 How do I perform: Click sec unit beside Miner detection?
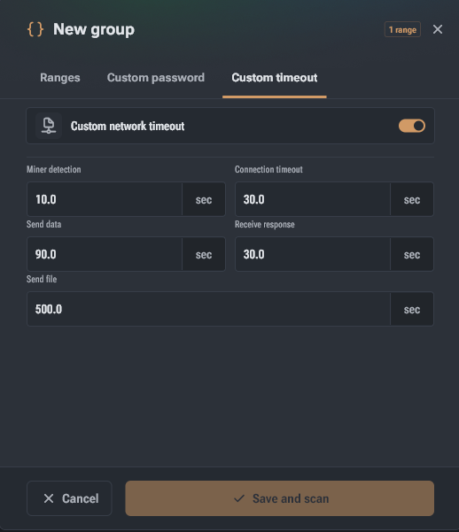[204, 199]
